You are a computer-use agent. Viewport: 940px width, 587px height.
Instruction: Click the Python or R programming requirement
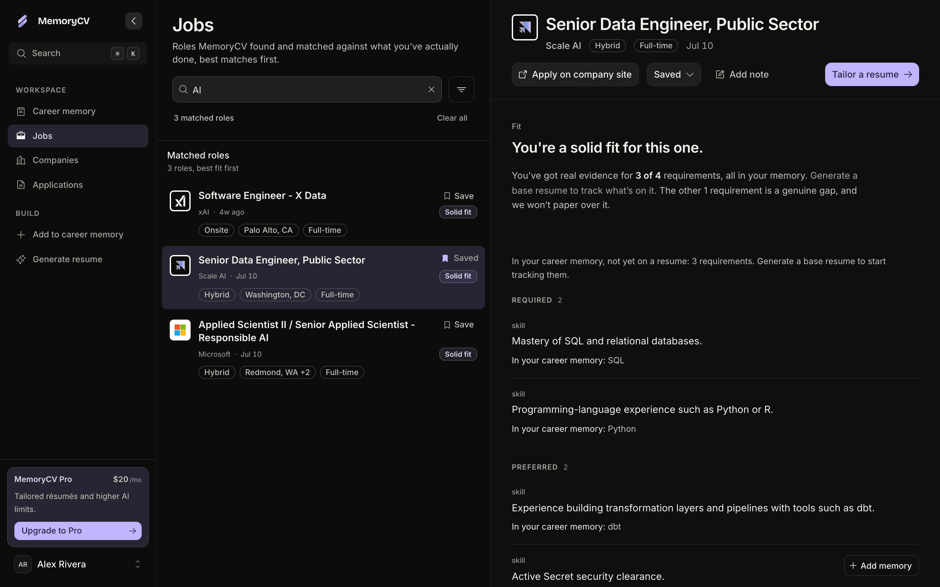642,410
